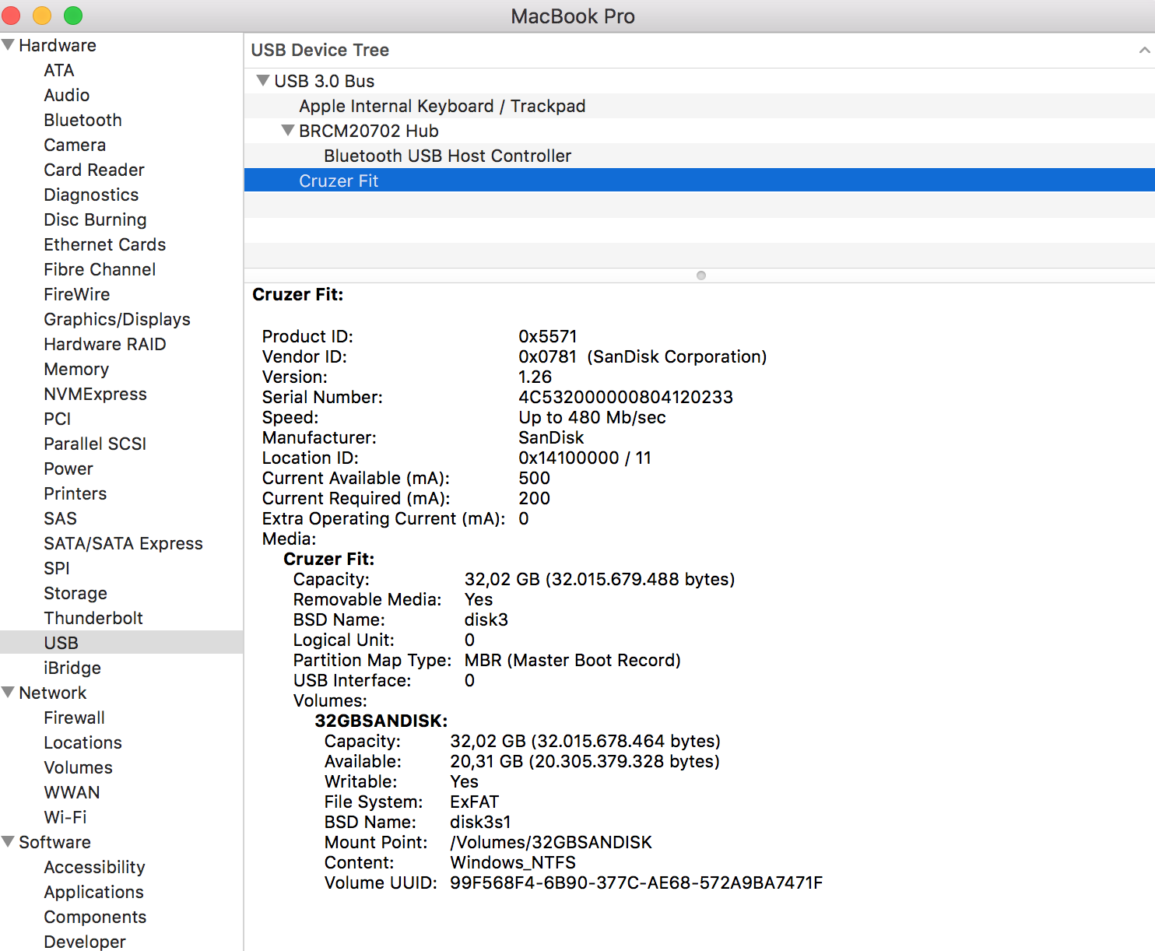Select Fibre Channel in the sidebar
This screenshot has height=951, width=1155.
pyautogui.click(x=100, y=269)
